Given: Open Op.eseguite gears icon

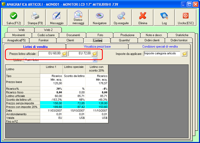Looking at the screenshot, I should [x=121, y=16].
